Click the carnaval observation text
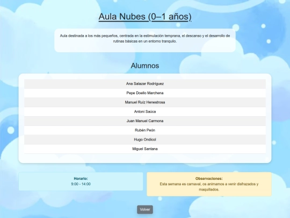290x218 pixels. pyautogui.click(x=209, y=187)
